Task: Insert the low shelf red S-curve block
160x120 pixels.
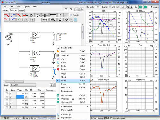Action: (x=19, y=15)
